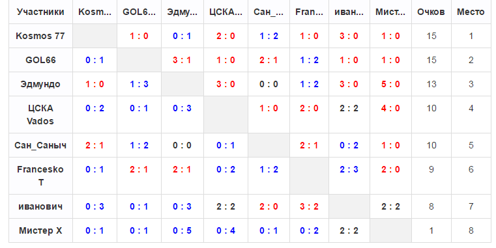The height and width of the screenshot is (248, 496).
Task: Click the 0 : 4 score in Мистер Х row
Action: 226,230
